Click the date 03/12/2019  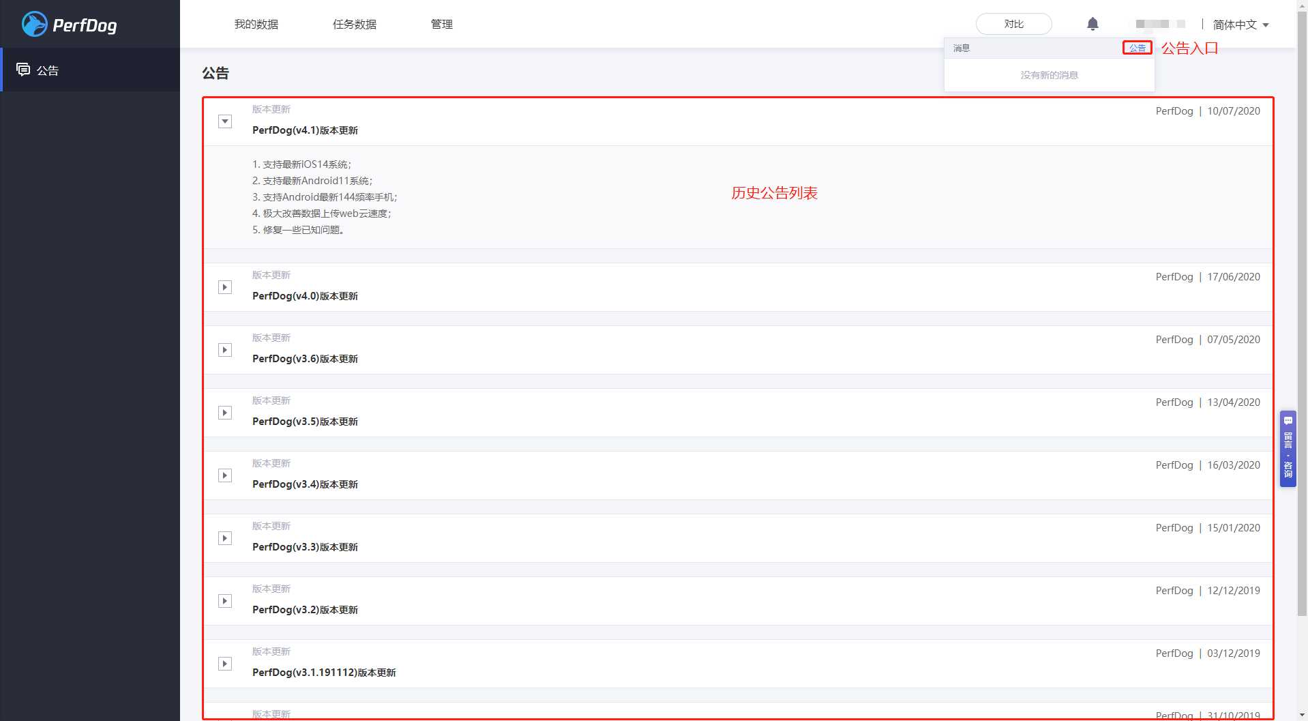pos(1234,653)
